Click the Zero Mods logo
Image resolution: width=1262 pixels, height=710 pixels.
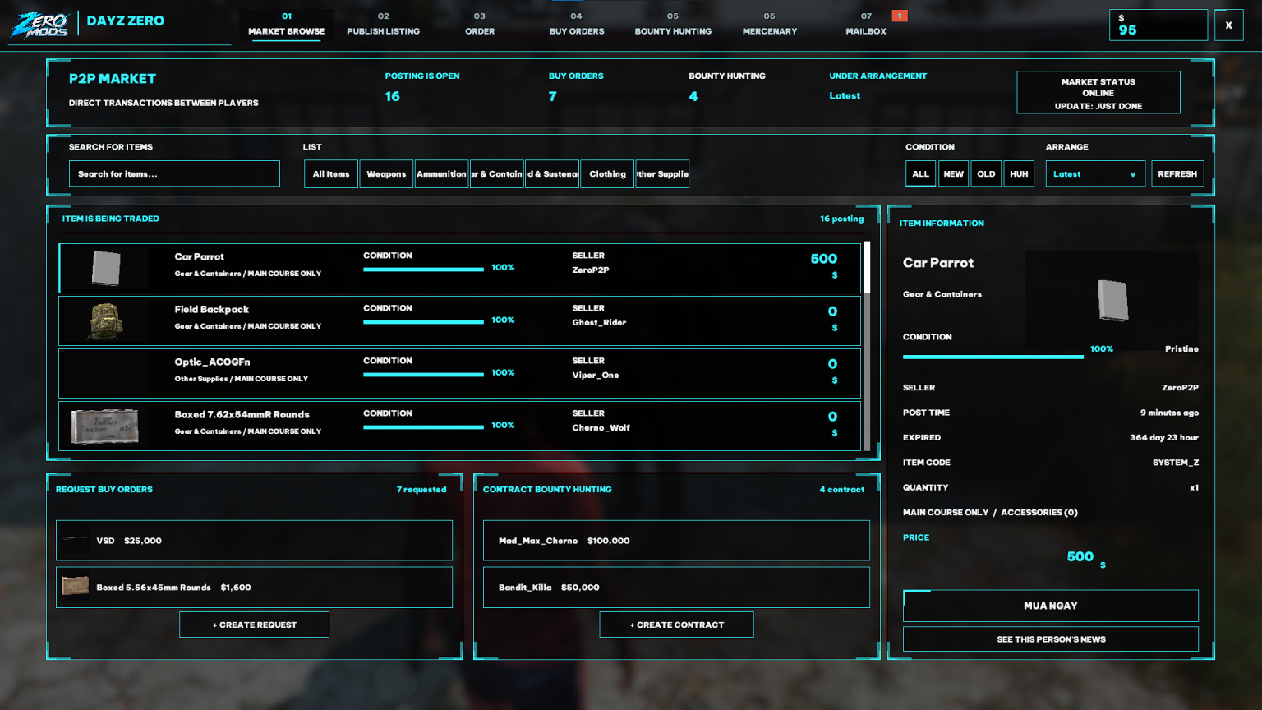tap(39, 25)
